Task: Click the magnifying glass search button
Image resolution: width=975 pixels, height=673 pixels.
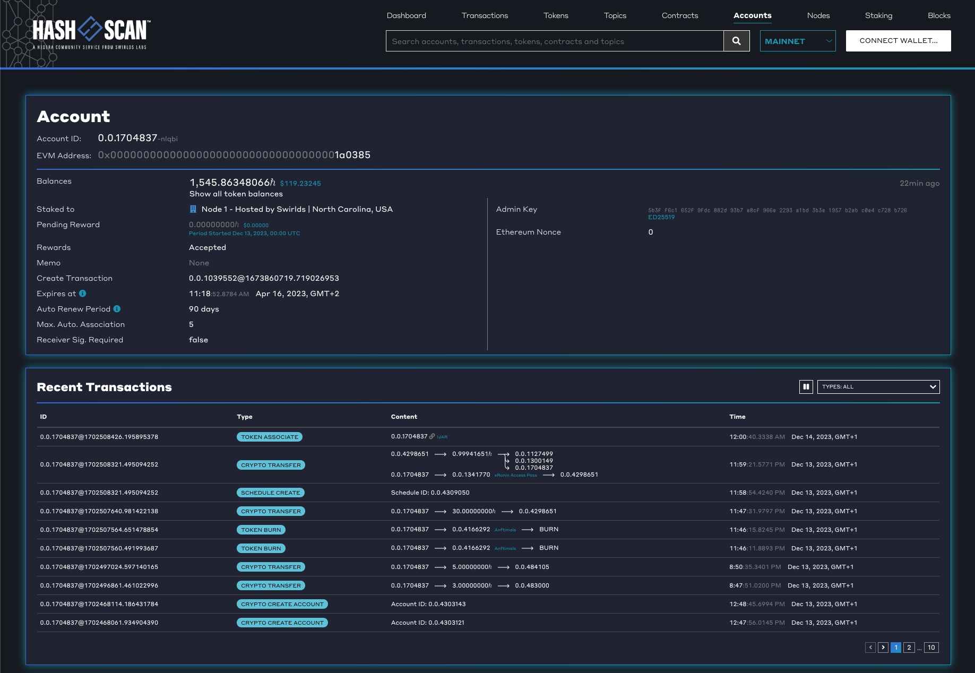Action: (736, 41)
